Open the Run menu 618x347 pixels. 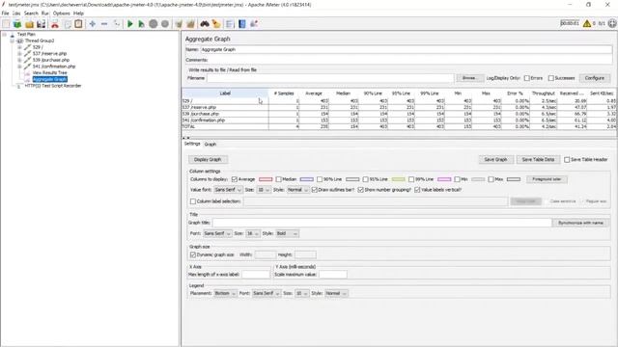[45, 13]
